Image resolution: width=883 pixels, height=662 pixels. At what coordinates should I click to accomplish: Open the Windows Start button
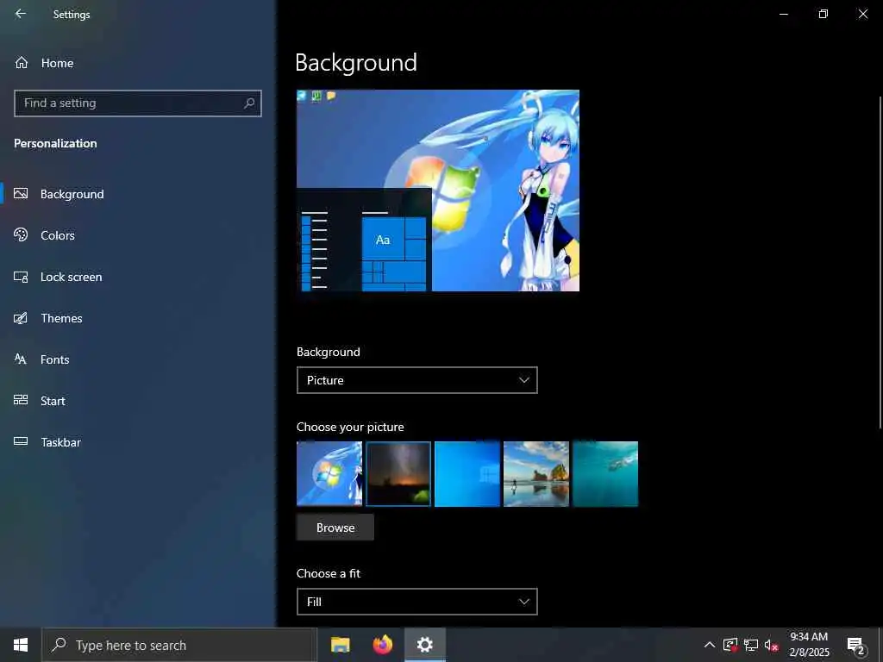[x=21, y=645]
